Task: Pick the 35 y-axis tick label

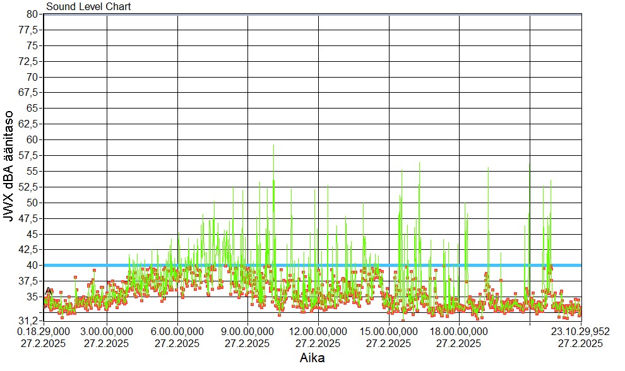Action: click(x=32, y=297)
